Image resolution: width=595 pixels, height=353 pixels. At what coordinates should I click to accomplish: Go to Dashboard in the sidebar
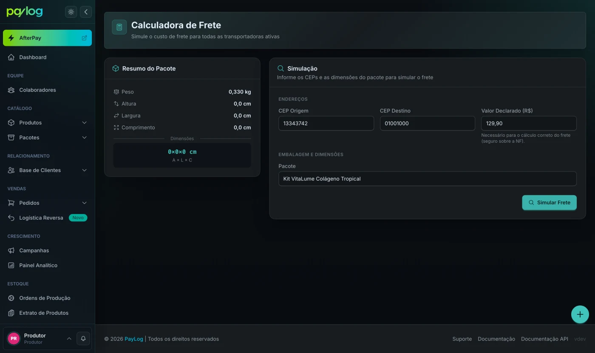click(47, 57)
